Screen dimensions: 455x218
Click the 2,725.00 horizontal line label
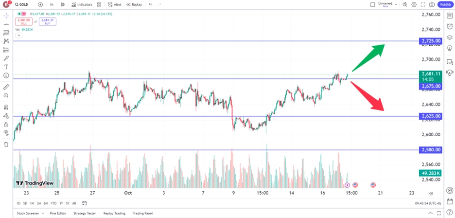[431, 41]
